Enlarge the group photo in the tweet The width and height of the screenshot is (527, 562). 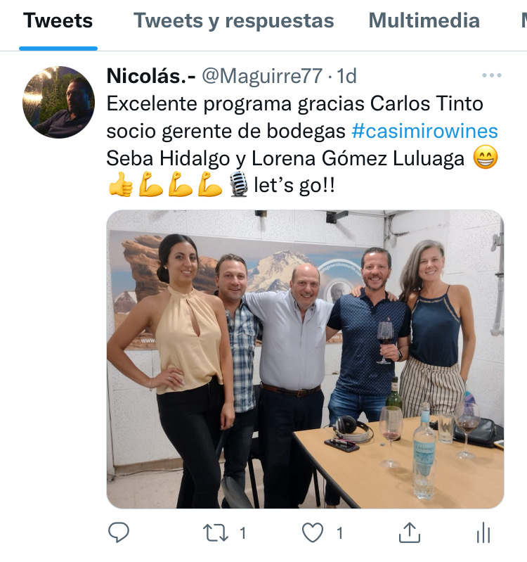305,359
